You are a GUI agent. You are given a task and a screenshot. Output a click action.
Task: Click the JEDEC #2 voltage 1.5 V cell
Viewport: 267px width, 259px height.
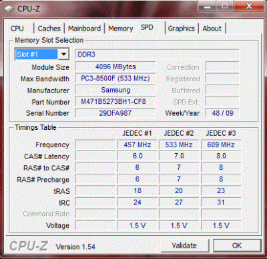pos(179,226)
